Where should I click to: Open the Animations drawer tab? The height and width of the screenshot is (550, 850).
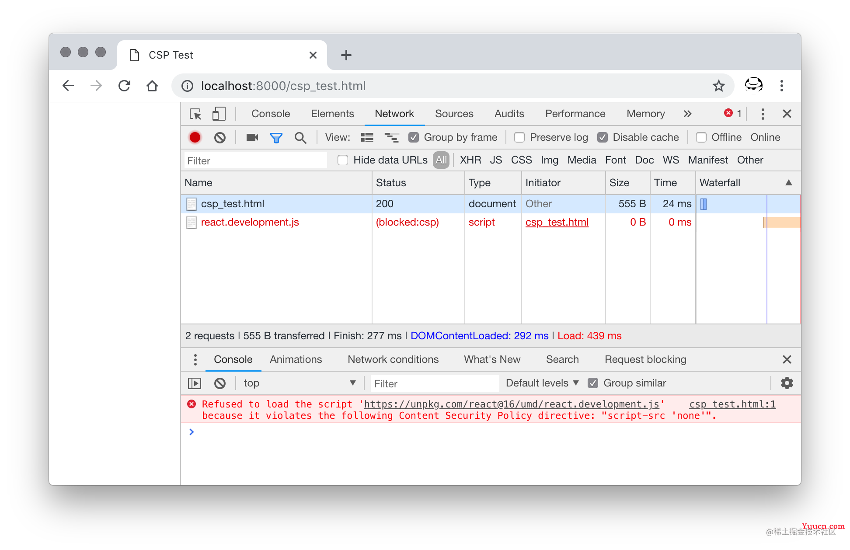296,359
